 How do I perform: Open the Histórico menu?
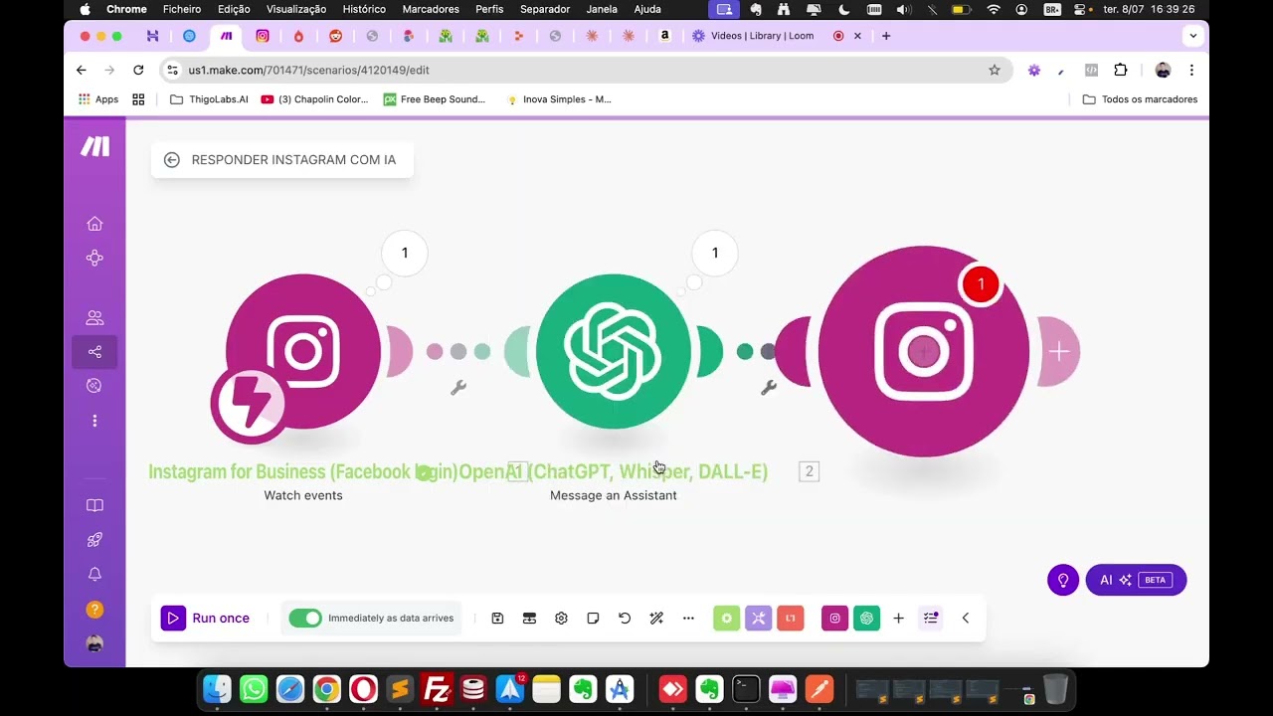(x=364, y=9)
